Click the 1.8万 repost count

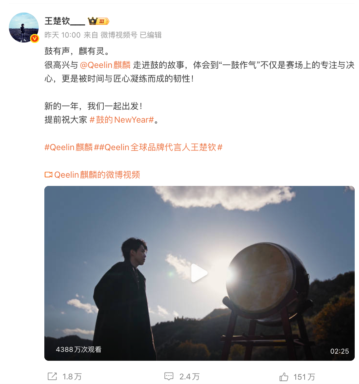pyautogui.click(x=72, y=376)
